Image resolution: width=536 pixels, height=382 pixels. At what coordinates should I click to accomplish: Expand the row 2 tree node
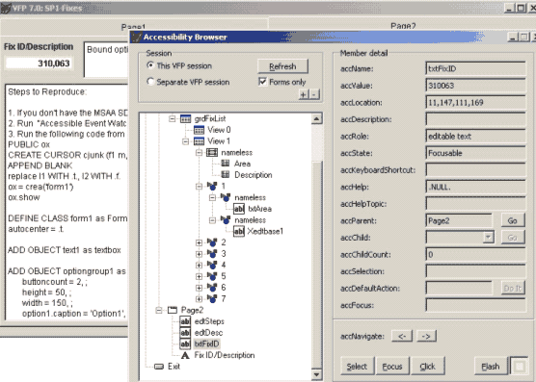point(199,242)
